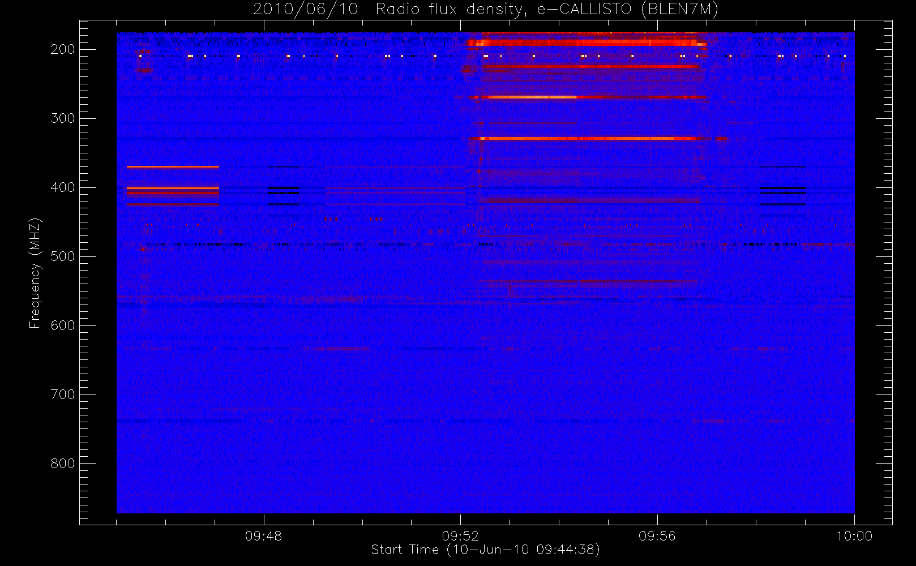Screen dimensions: 916x566
Task: Select the 600 frequency tick label
Action: 63,325
